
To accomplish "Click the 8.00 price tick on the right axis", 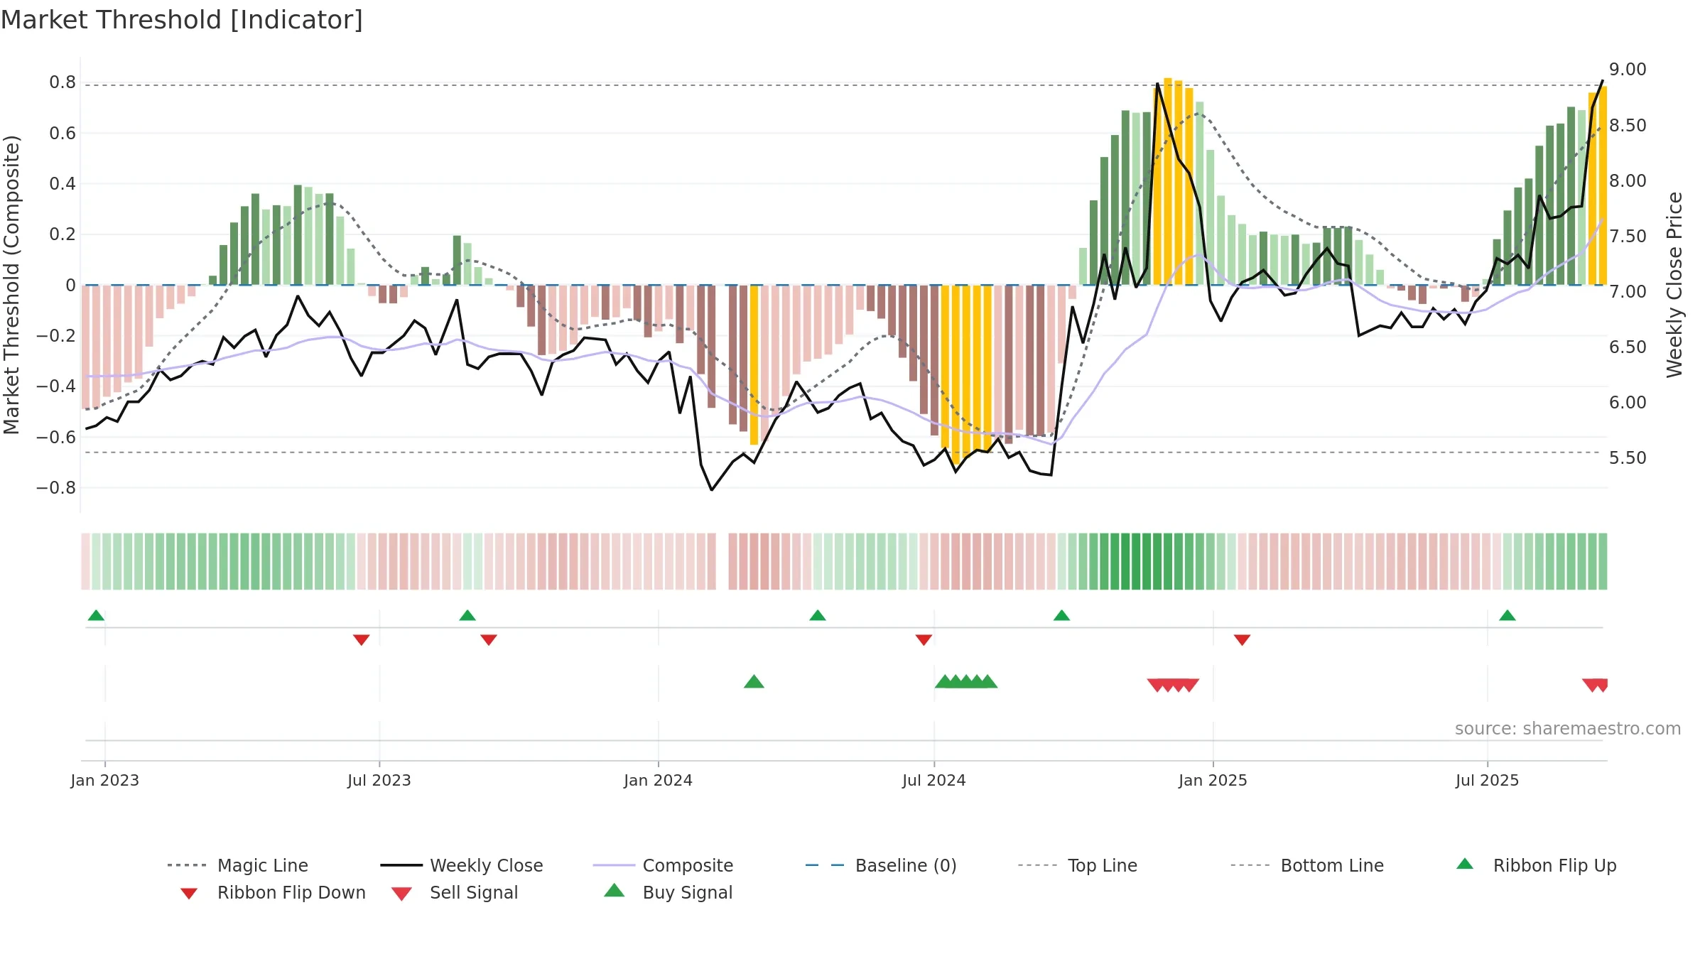I will point(1628,181).
